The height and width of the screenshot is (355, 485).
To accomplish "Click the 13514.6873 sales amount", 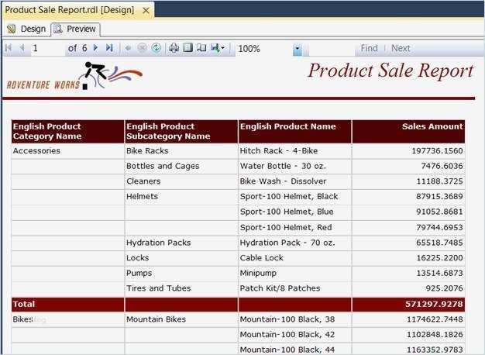I will [x=439, y=274].
